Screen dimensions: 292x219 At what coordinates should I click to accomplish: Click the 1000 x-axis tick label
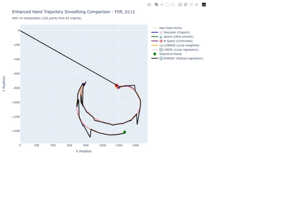[102, 145]
